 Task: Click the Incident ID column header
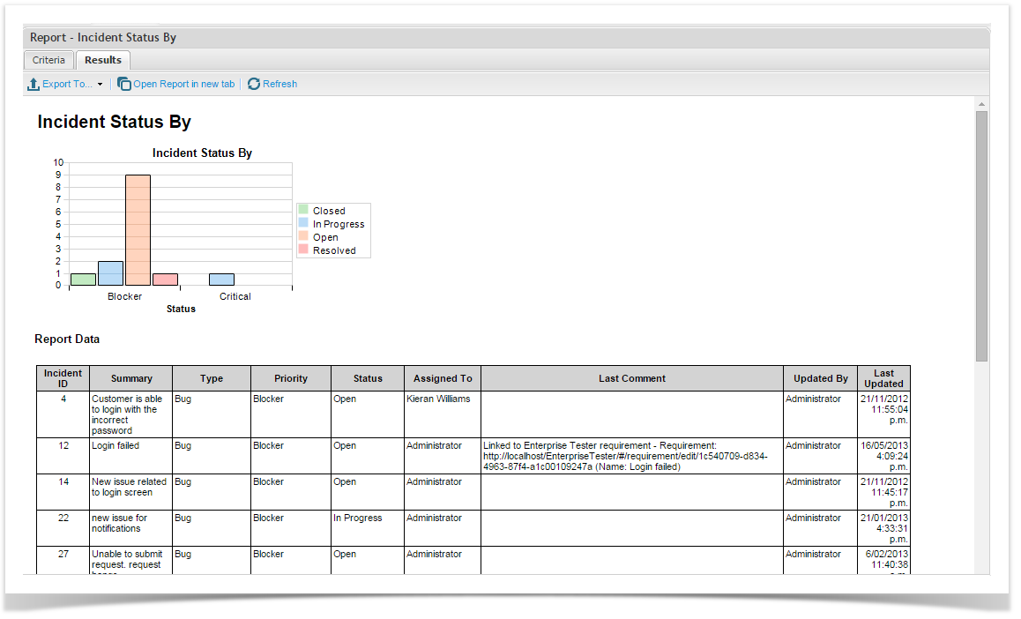[63, 378]
